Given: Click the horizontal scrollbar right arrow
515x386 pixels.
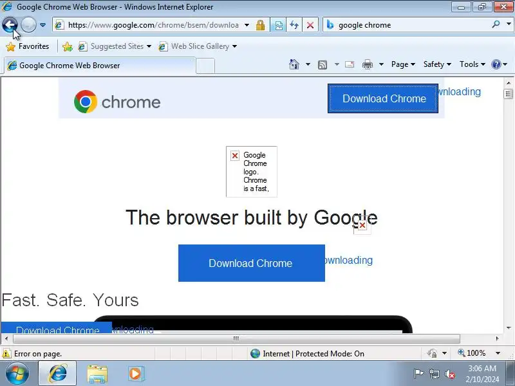Looking at the screenshot, I should [x=497, y=338].
